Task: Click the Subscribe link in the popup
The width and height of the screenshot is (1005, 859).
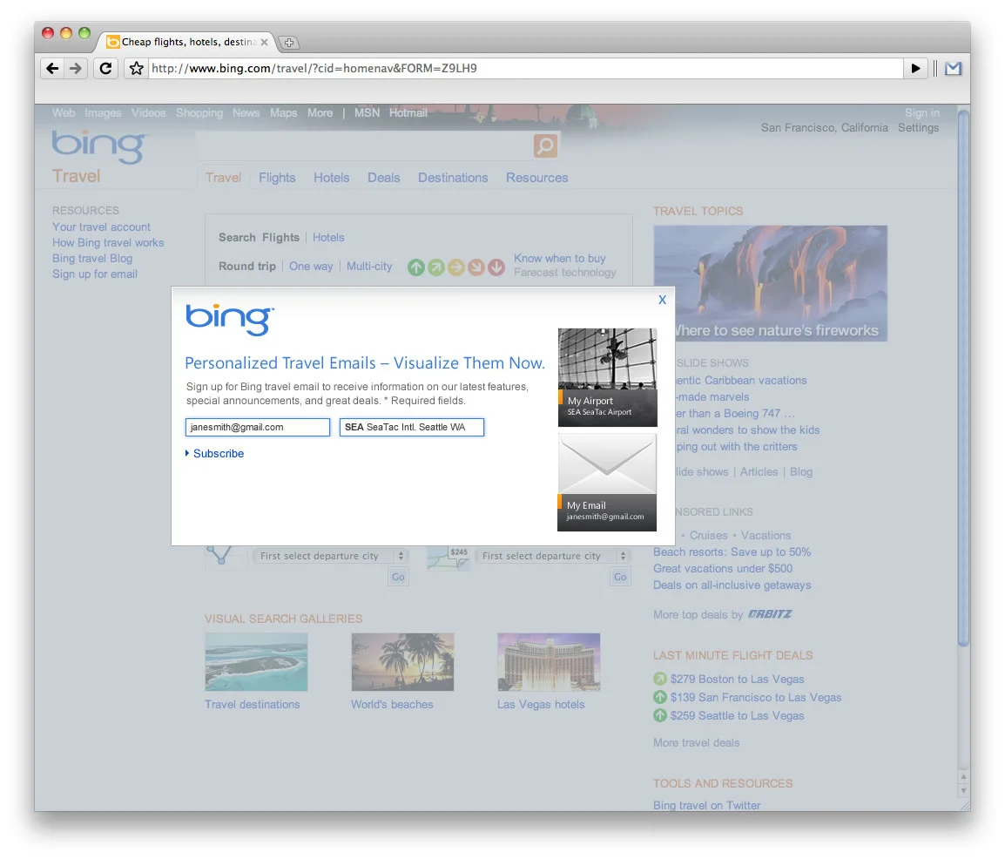Action: [219, 453]
